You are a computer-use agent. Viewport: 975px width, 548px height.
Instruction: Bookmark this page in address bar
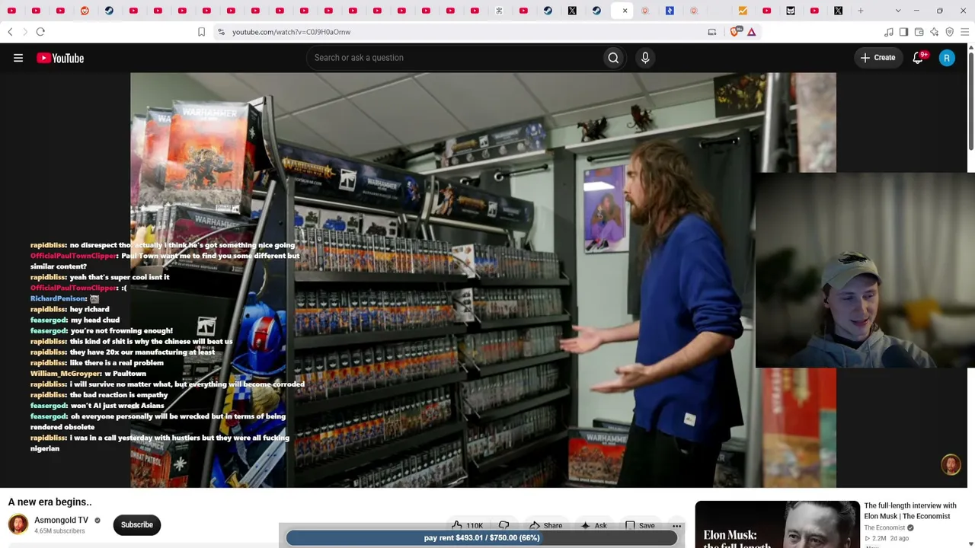tap(201, 32)
